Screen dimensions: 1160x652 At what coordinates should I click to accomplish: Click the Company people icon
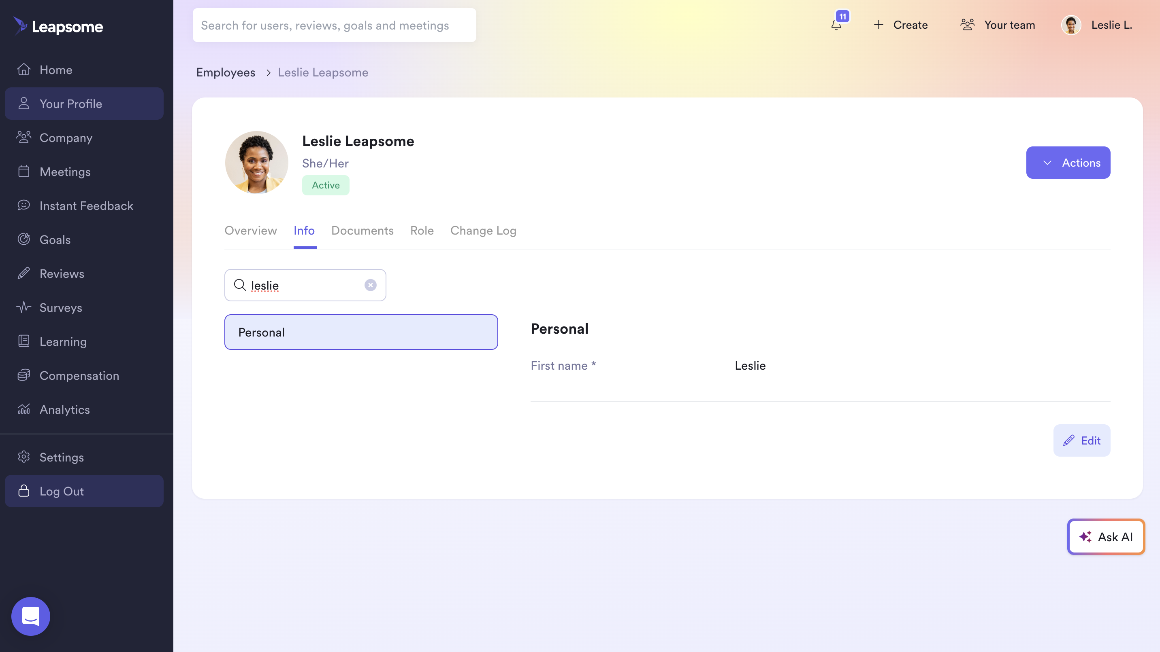pos(24,138)
